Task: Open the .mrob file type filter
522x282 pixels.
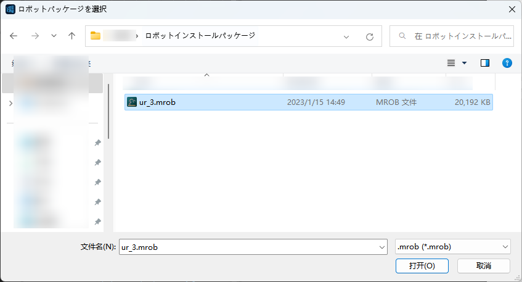Action: tap(453, 247)
